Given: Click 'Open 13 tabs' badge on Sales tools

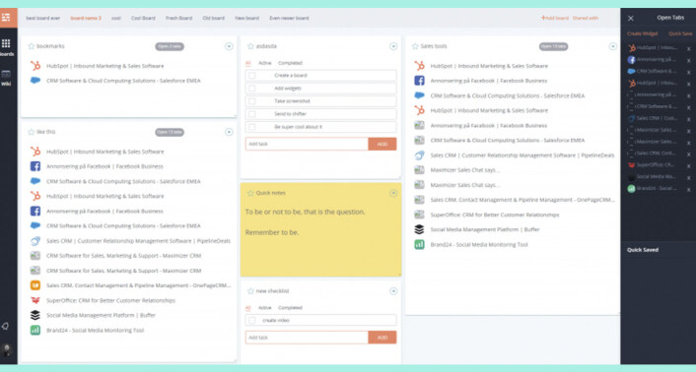Looking at the screenshot, I should click(553, 46).
